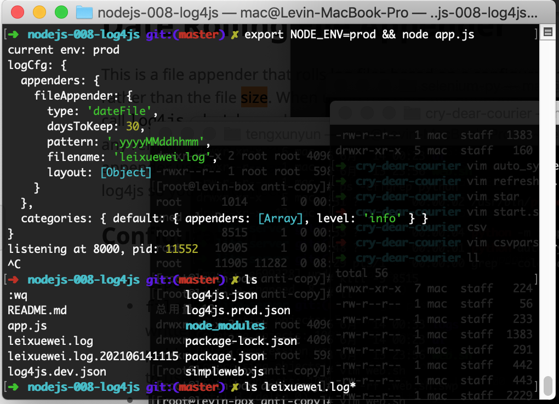The image size is (559, 404).
Task: Click the log4js.json file name
Action: tap(221, 295)
